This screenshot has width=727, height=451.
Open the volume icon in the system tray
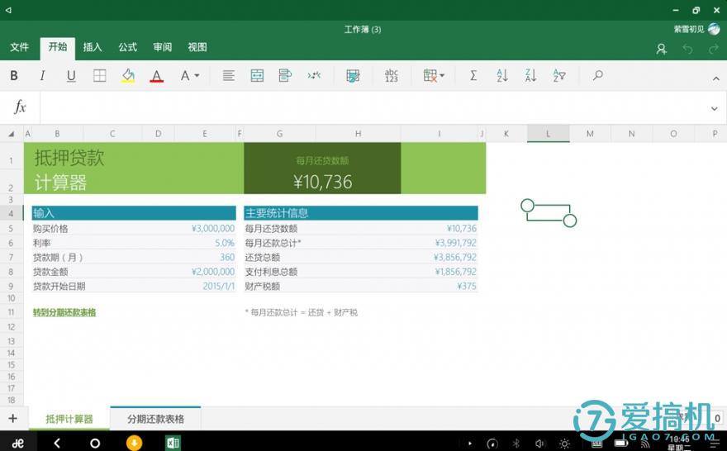coord(539,444)
